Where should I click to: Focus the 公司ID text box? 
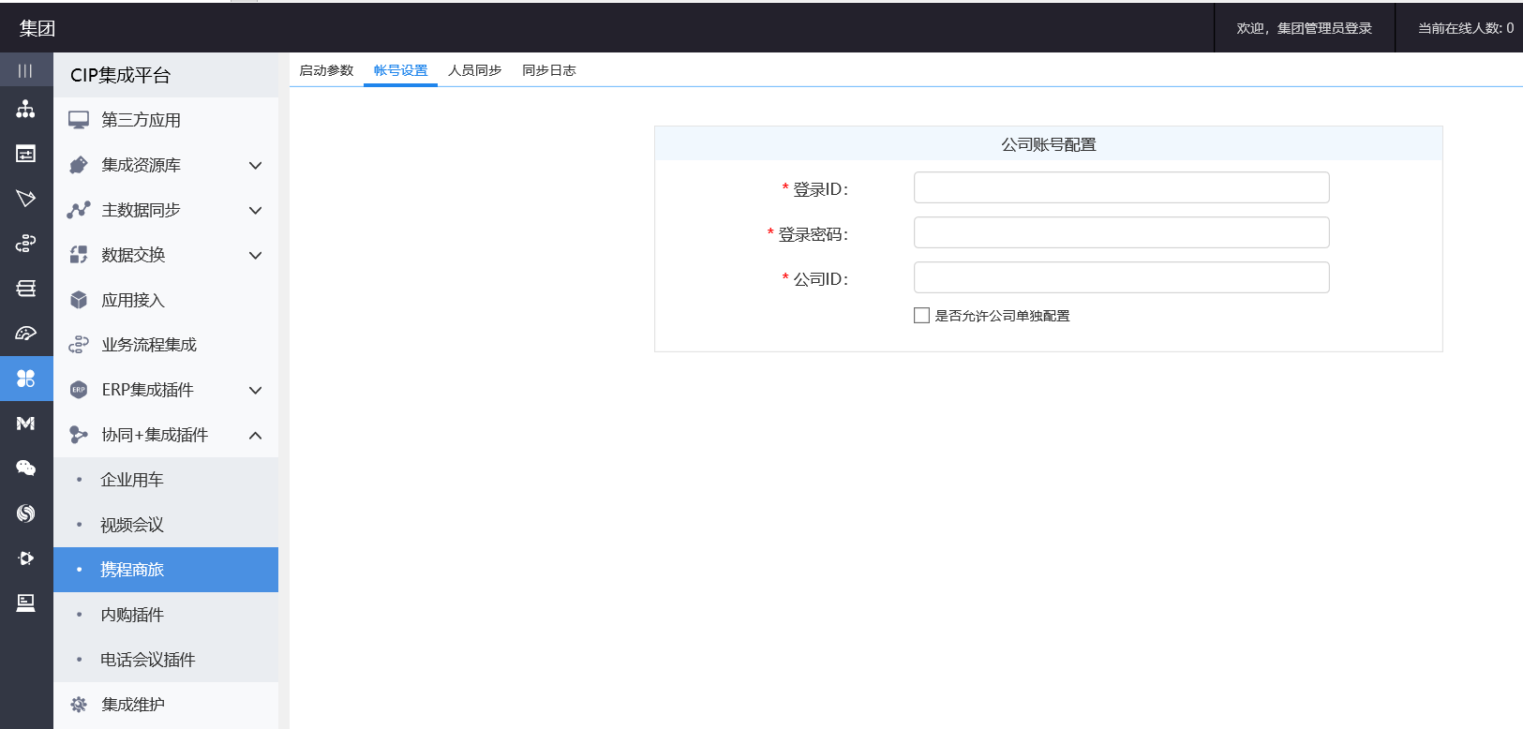(x=1121, y=277)
